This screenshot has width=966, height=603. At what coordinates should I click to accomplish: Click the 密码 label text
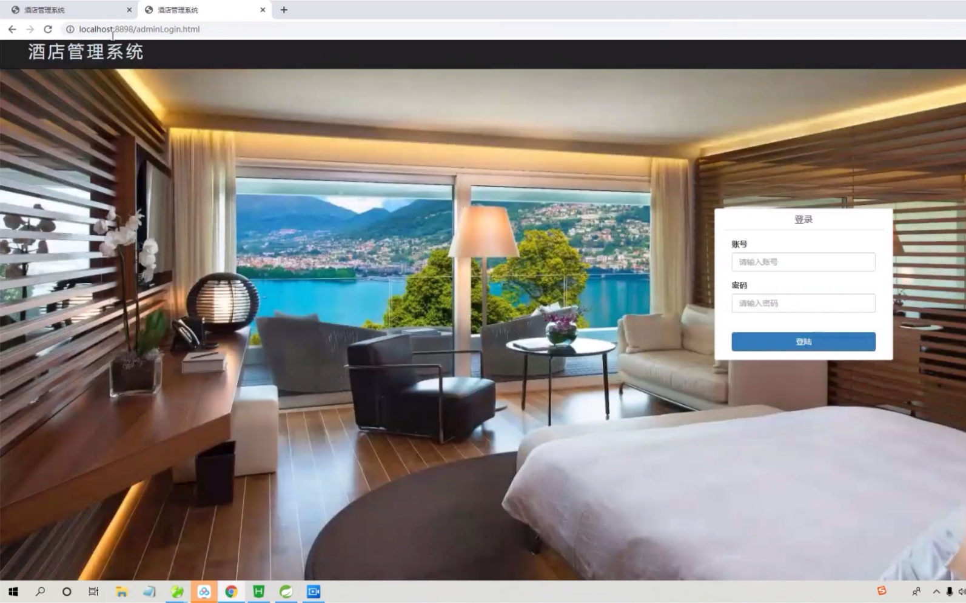[739, 285]
